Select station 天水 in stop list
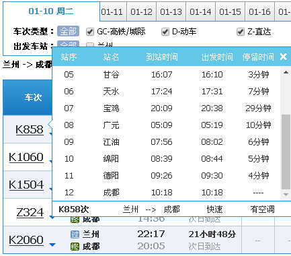This screenshot has width=291, height=256. click(x=111, y=92)
